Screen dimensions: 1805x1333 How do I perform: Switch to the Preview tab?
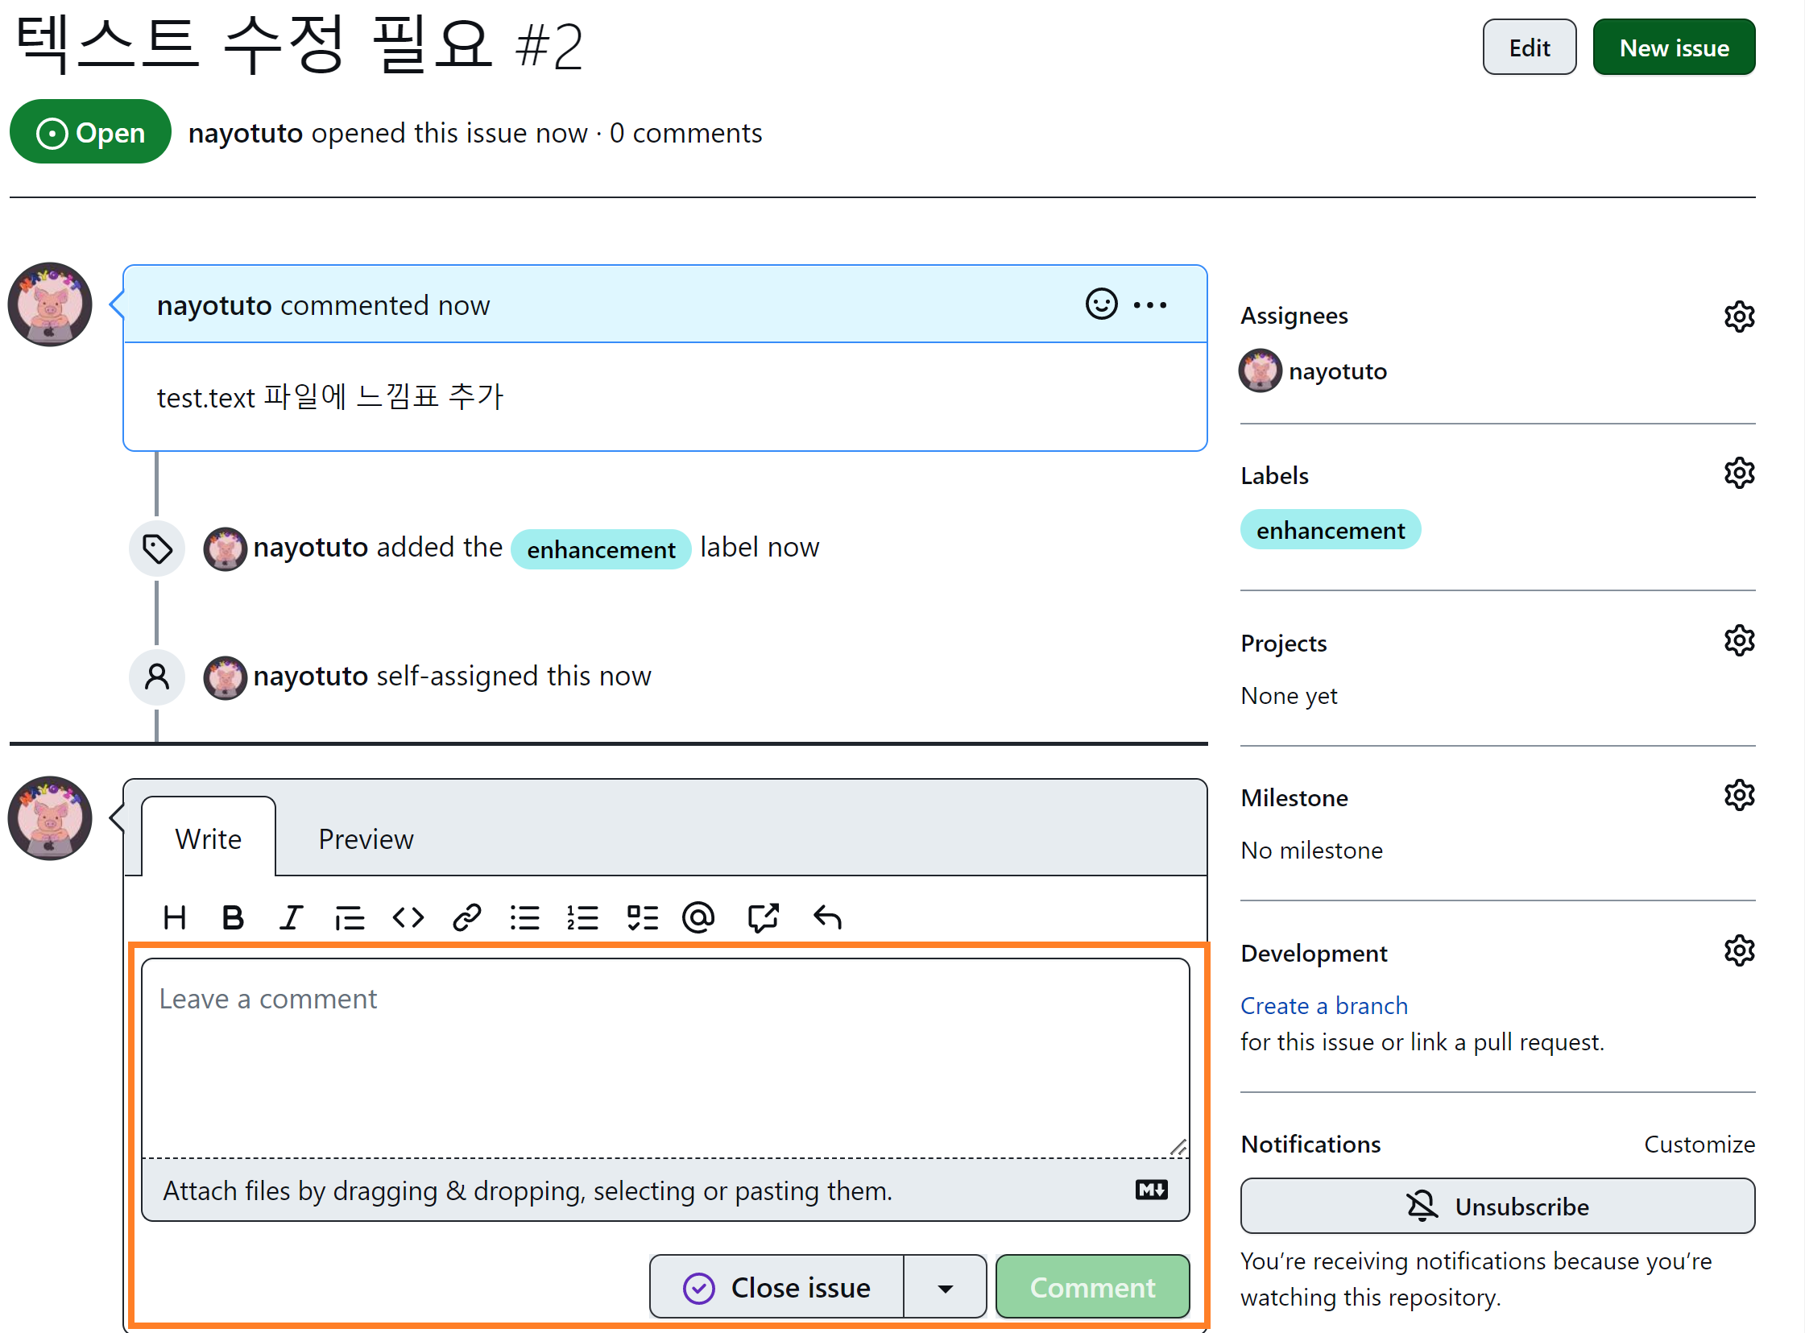click(x=366, y=839)
